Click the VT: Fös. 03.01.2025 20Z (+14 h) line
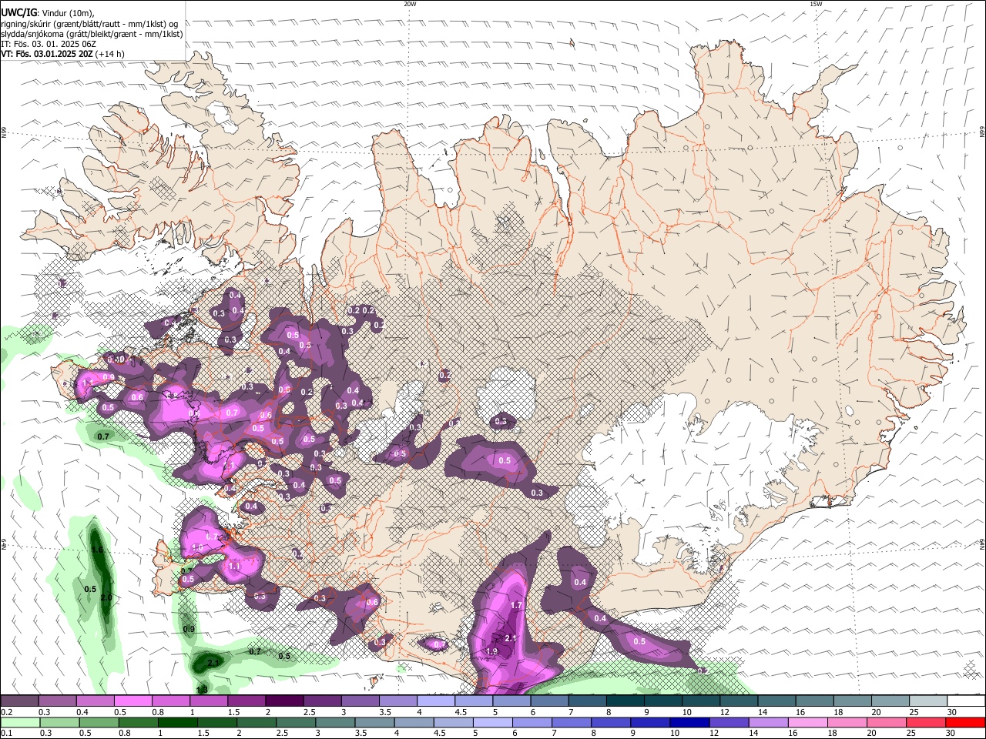This screenshot has width=986, height=739. (62, 54)
